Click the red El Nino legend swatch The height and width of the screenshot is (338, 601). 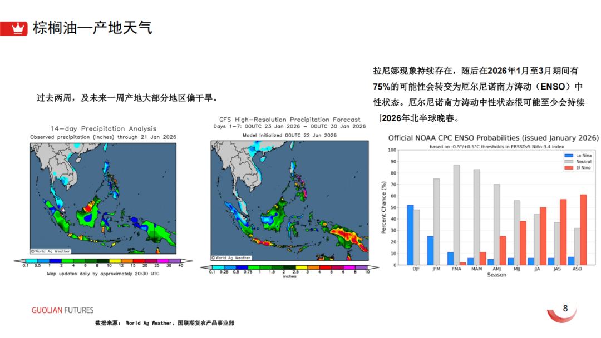[x=568, y=168]
